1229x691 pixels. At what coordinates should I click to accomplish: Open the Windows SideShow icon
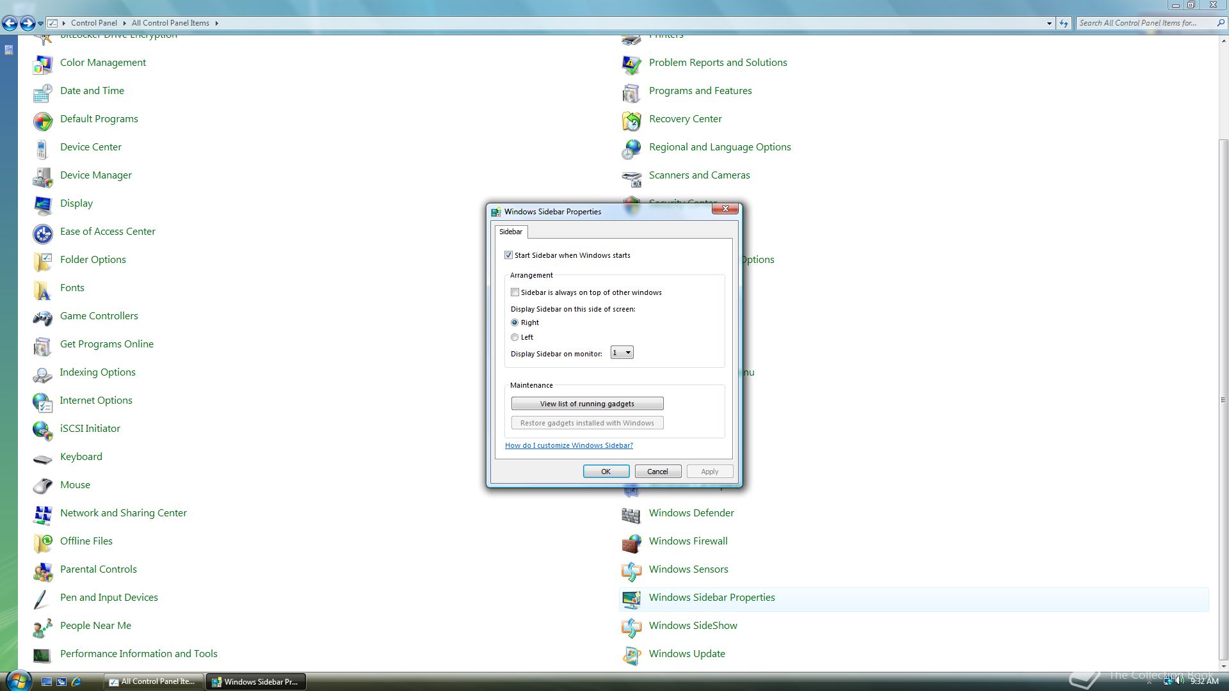coord(632,627)
